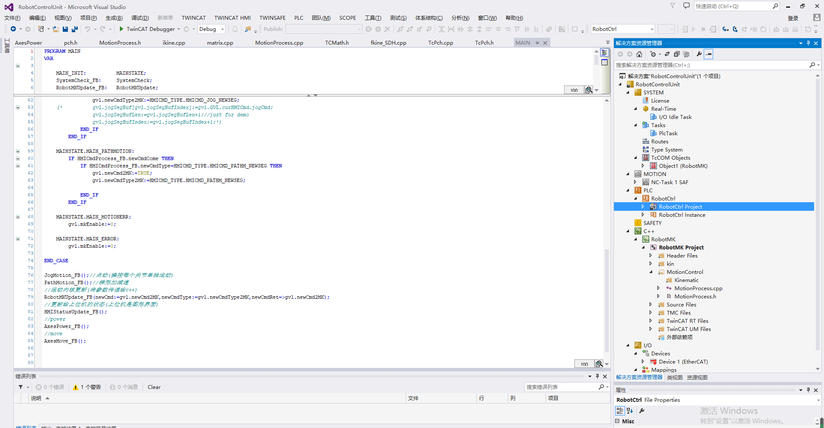Open the TWINCAT menu
824x428 pixels.
pos(193,18)
